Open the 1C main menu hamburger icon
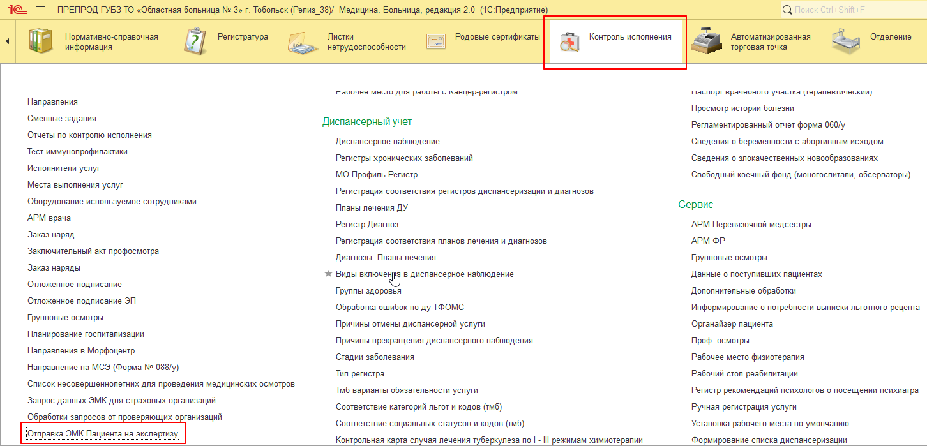The image size is (927, 446). coord(40,10)
